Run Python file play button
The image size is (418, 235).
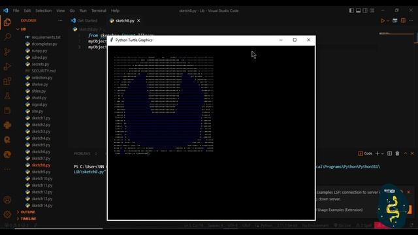(x=383, y=20)
